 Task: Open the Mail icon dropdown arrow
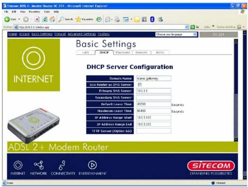point(112,20)
